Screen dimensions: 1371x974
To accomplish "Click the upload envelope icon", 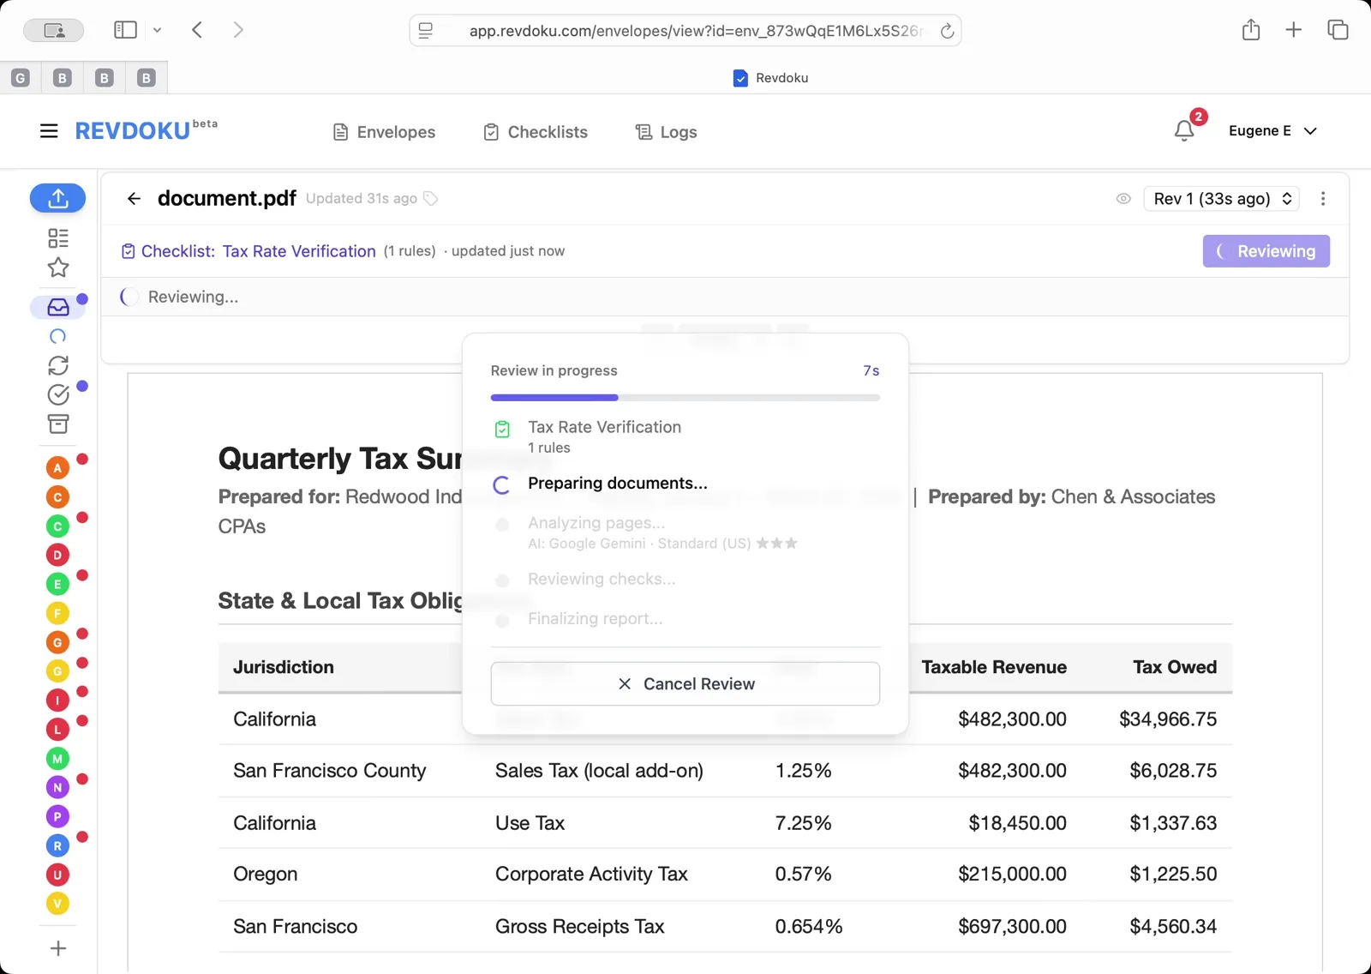I will click(x=57, y=198).
